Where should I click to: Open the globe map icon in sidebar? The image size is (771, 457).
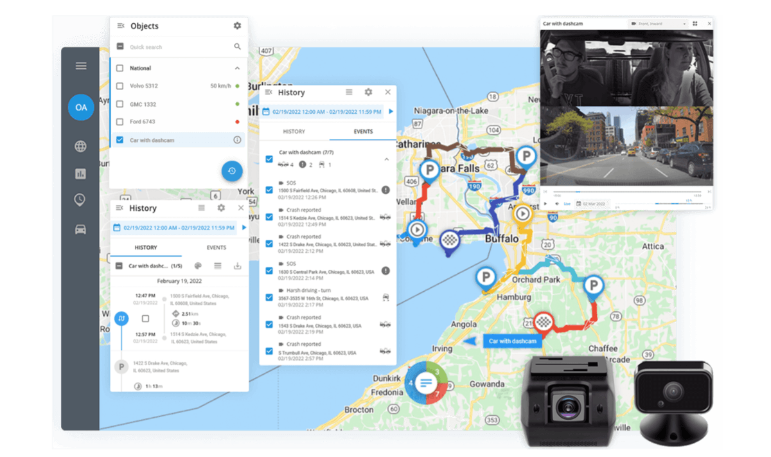80,147
